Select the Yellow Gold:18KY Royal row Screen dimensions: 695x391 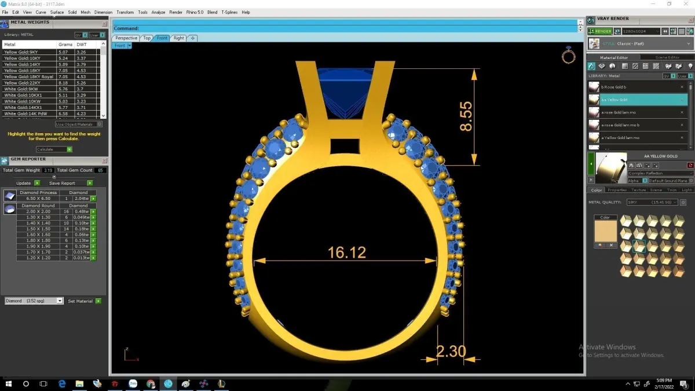coord(51,76)
